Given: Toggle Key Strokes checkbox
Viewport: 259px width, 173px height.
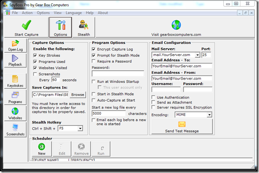Looking at the screenshot, I should 35,55.
